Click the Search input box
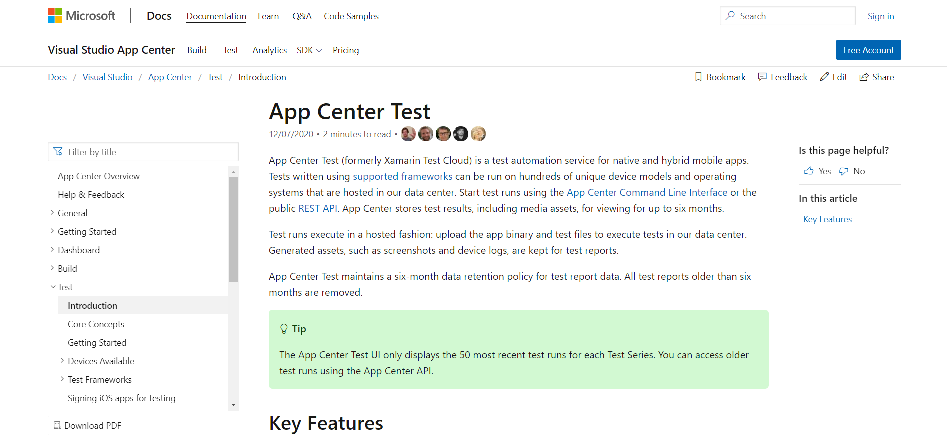This screenshot has height=448, width=947. [788, 16]
